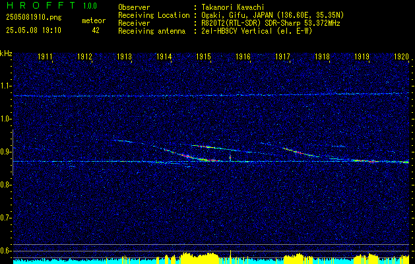Click the Receiving antenna label
The image size is (415, 264).
(152, 31)
